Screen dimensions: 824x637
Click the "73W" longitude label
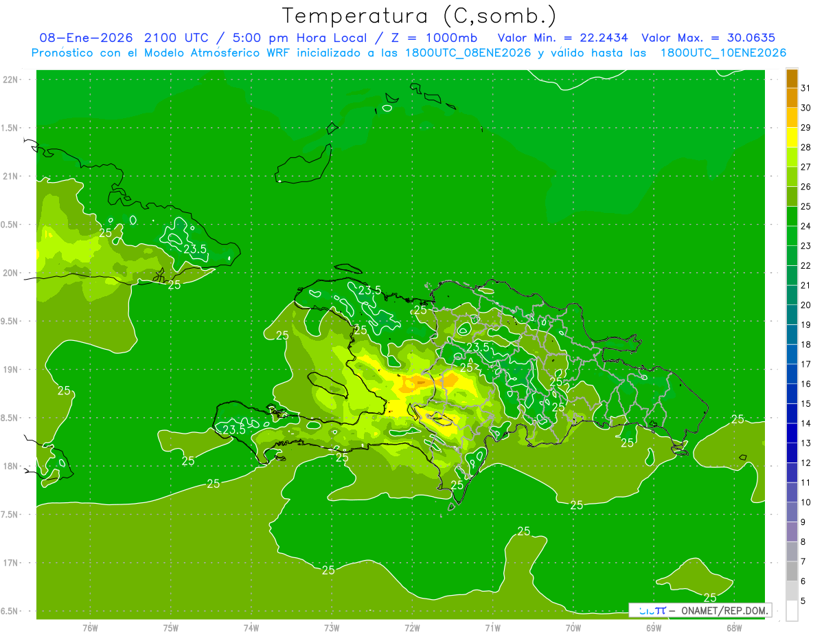tap(332, 627)
